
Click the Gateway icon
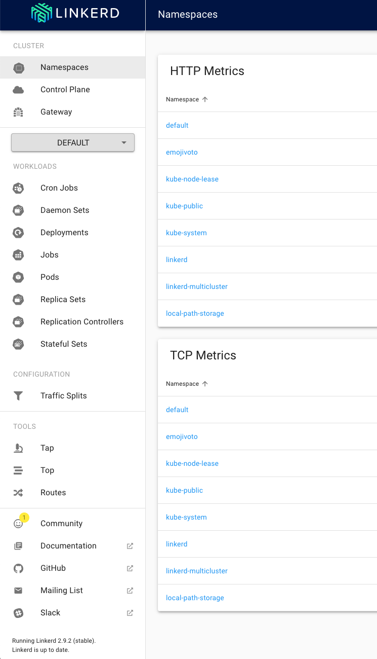click(18, 112)
